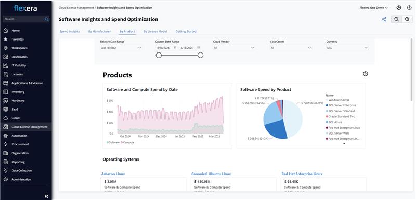Click the Products section help icon
The width and height of the screenshot is (416, 200).
coord(366,74)
